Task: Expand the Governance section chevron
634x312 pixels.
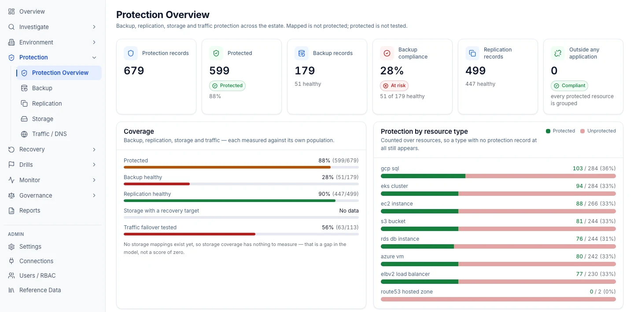Action: (94, 195)
